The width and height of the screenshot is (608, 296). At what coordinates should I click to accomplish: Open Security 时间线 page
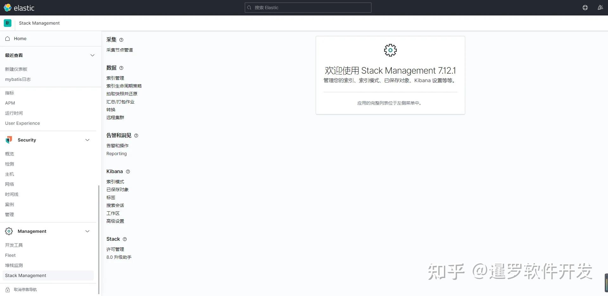pos(12,194)
